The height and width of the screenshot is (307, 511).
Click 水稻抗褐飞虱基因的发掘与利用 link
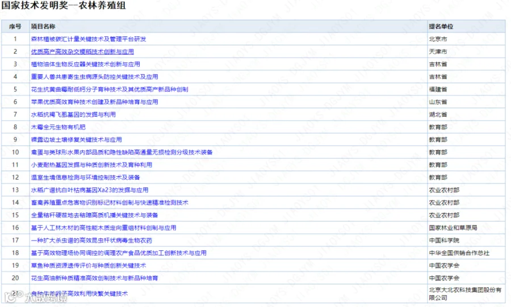pos(73,114)
